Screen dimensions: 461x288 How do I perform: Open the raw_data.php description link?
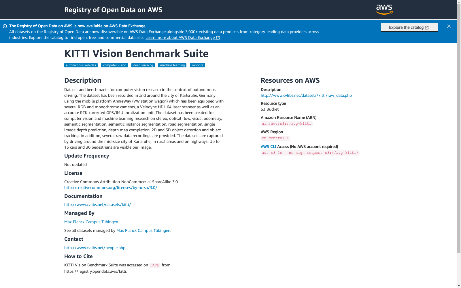tap(306, 95)
